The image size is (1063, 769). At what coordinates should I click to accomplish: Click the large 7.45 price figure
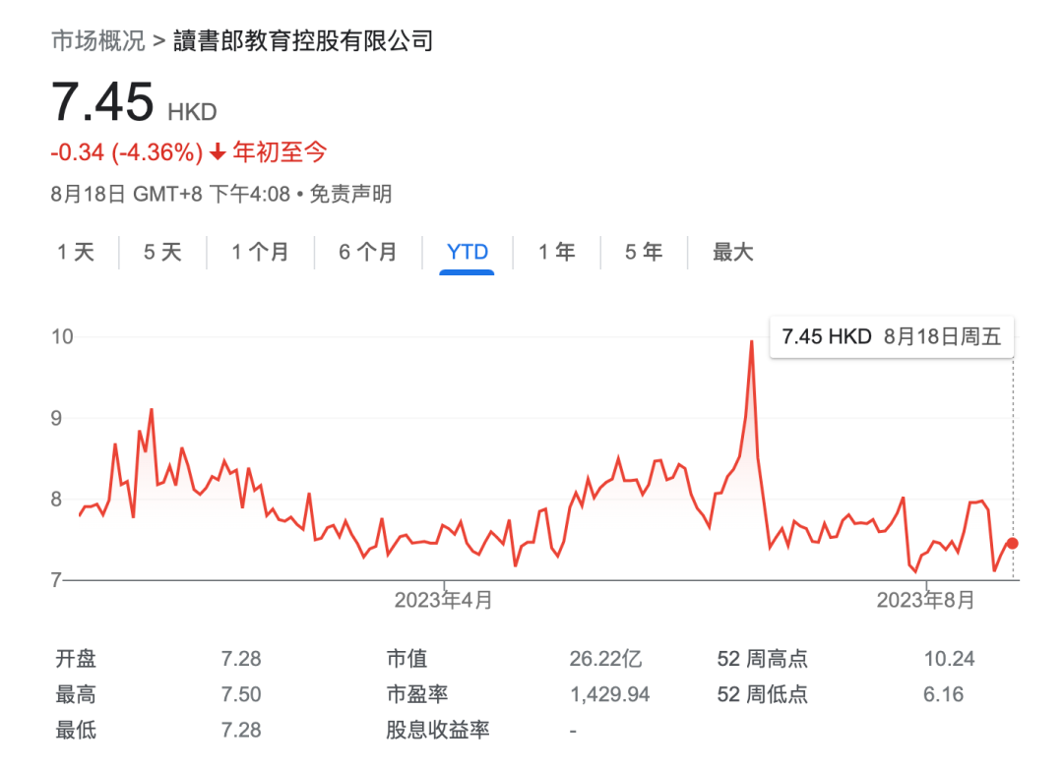coord(103,101)
